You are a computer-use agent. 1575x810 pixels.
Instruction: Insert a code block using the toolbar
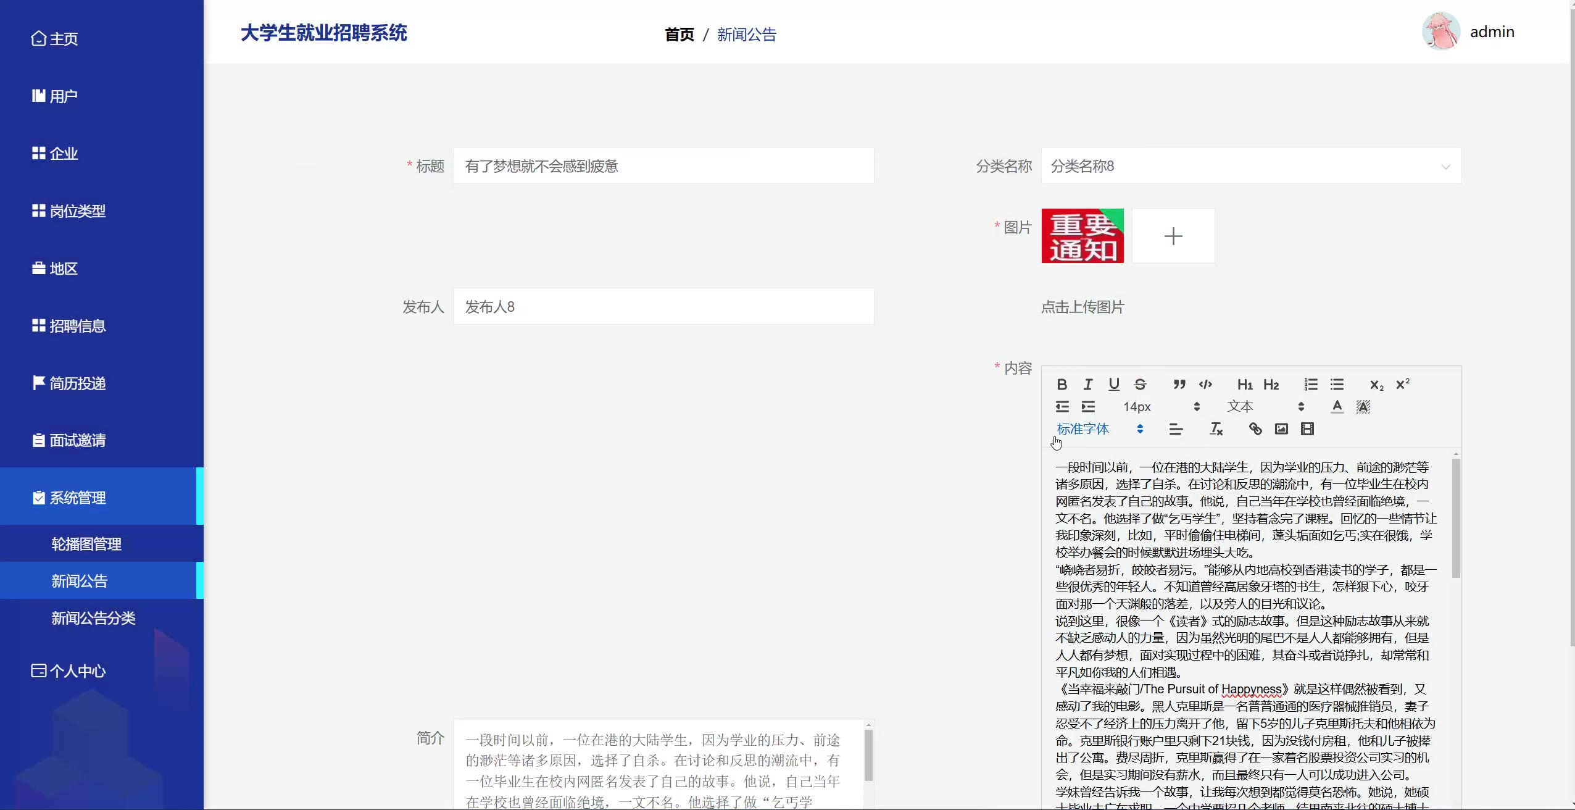click(1205, 385)
